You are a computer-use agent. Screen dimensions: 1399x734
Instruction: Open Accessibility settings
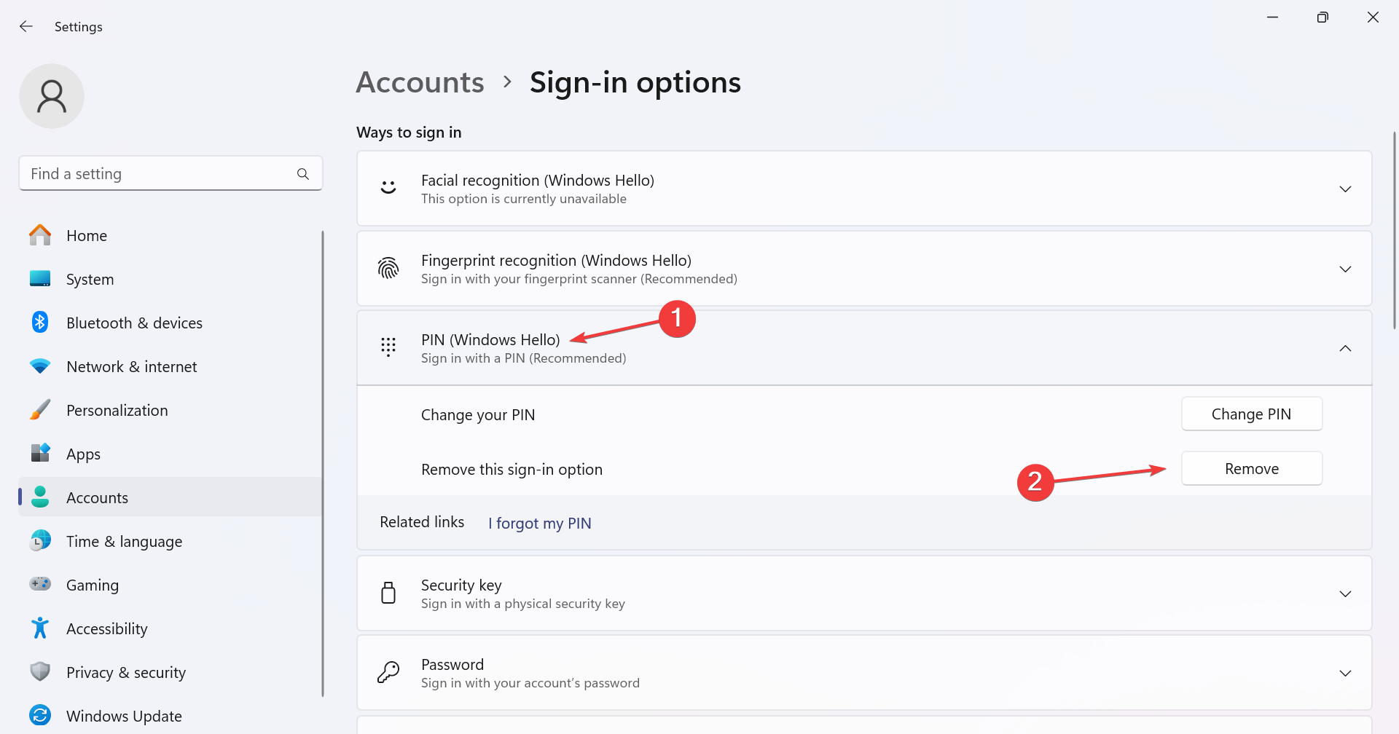[171, 628]
